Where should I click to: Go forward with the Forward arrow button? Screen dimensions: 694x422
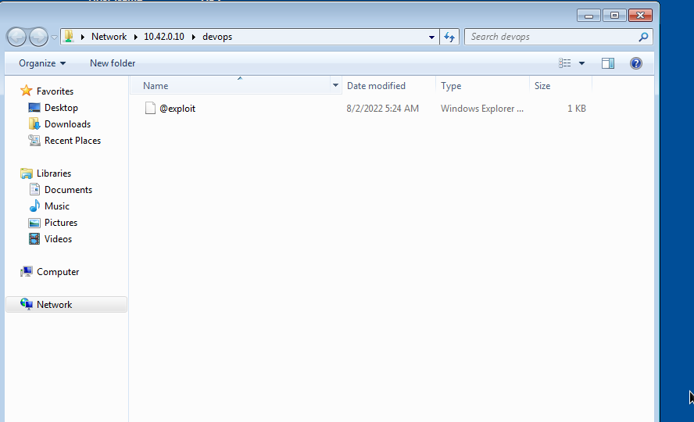[x=38, y=37]
